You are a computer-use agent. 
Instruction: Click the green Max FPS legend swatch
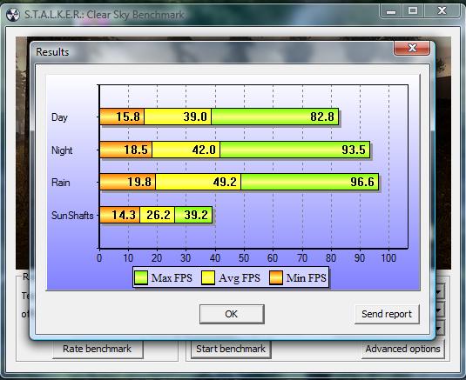tap(140, 277)
